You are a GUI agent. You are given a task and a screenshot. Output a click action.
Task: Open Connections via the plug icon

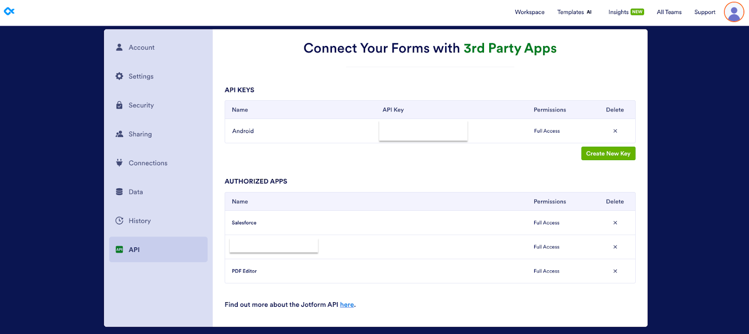tap(119, 163)
